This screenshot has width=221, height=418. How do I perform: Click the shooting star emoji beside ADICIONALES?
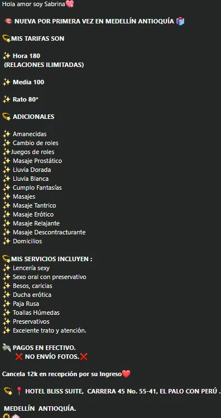[6, 117]
